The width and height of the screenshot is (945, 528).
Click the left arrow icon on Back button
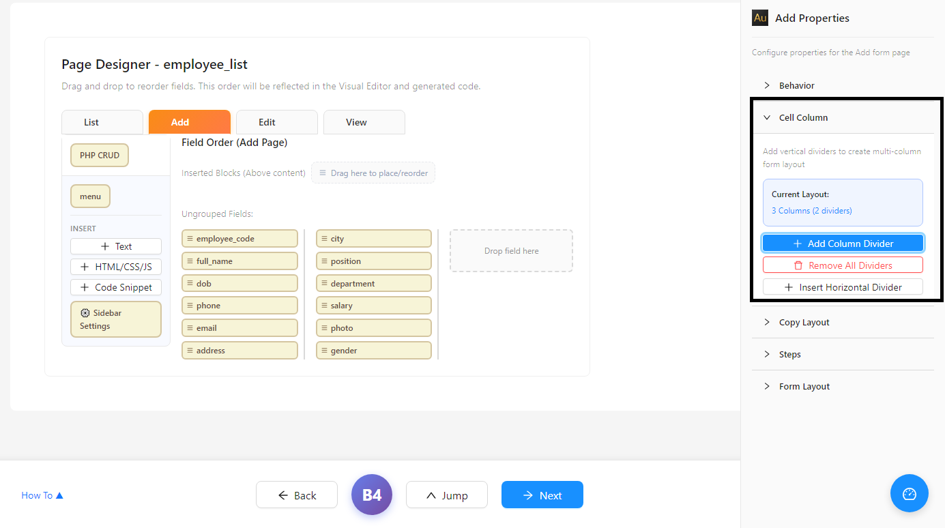[283, 495]
